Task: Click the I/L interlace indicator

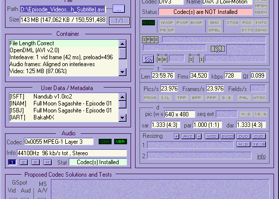Action: pos(165,98)
